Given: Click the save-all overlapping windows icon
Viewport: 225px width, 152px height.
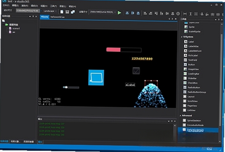Looking at the screenshot, I should pyautogui.click(x=73, y=12).
